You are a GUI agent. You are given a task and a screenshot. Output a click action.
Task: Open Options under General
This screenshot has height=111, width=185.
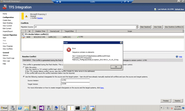[x=5, y=55]
